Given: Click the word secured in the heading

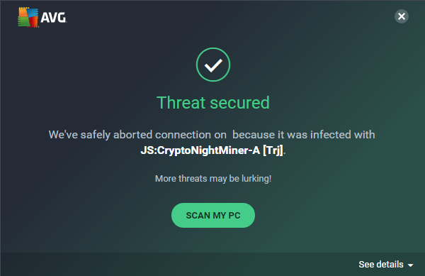Looking at the screenshot, I should pyautogui.click(x=240, y=103).
